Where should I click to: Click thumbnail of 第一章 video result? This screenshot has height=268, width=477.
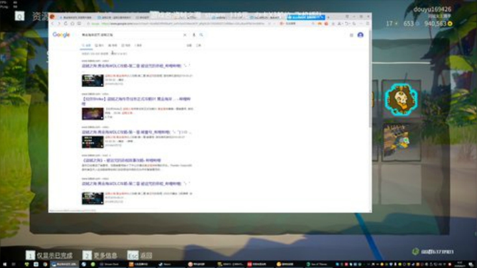pyautogui.click(x=93, y=142)
